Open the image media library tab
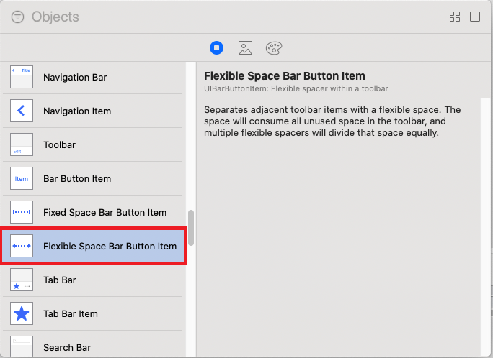The image size is (493, 358). [x=245, y=47]
